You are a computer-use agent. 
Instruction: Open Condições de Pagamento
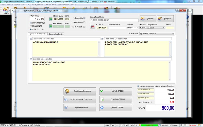click(x=80, y=91)
